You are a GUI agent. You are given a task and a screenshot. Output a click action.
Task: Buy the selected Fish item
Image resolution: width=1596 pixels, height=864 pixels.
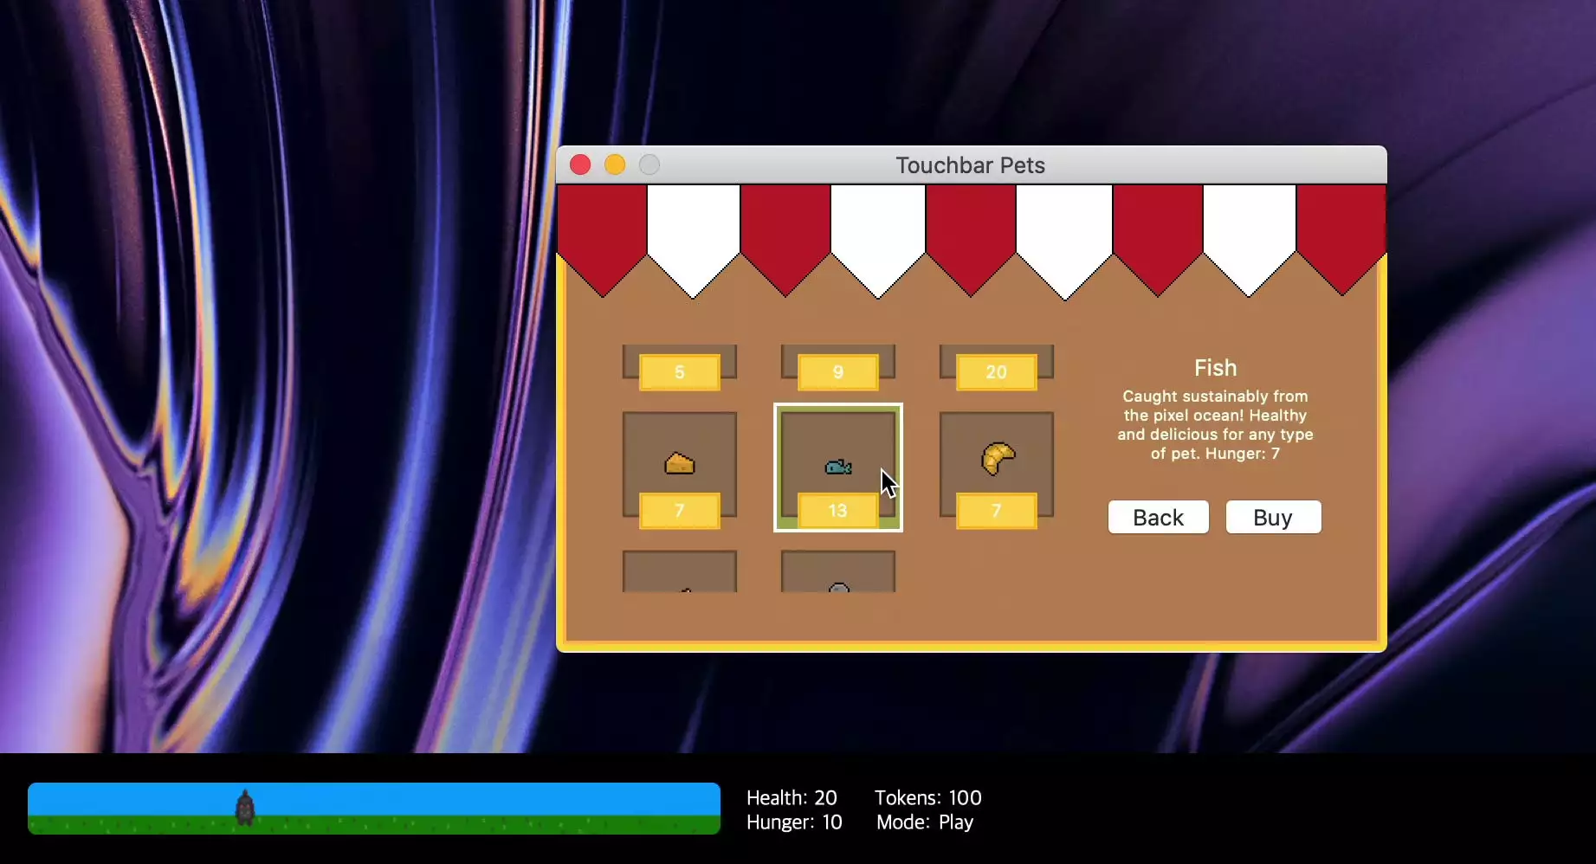tap(1273, 517)
